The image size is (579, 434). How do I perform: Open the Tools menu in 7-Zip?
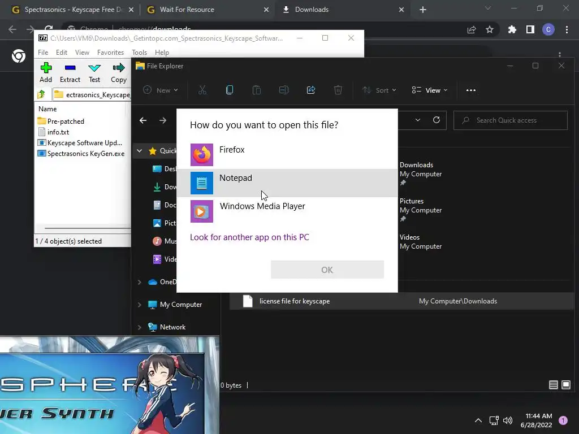pos(139,53)
